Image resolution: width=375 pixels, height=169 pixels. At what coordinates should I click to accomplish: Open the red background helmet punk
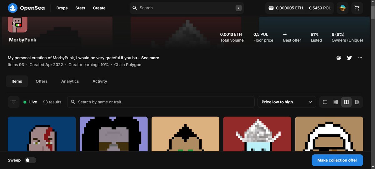tap(257, 134)
